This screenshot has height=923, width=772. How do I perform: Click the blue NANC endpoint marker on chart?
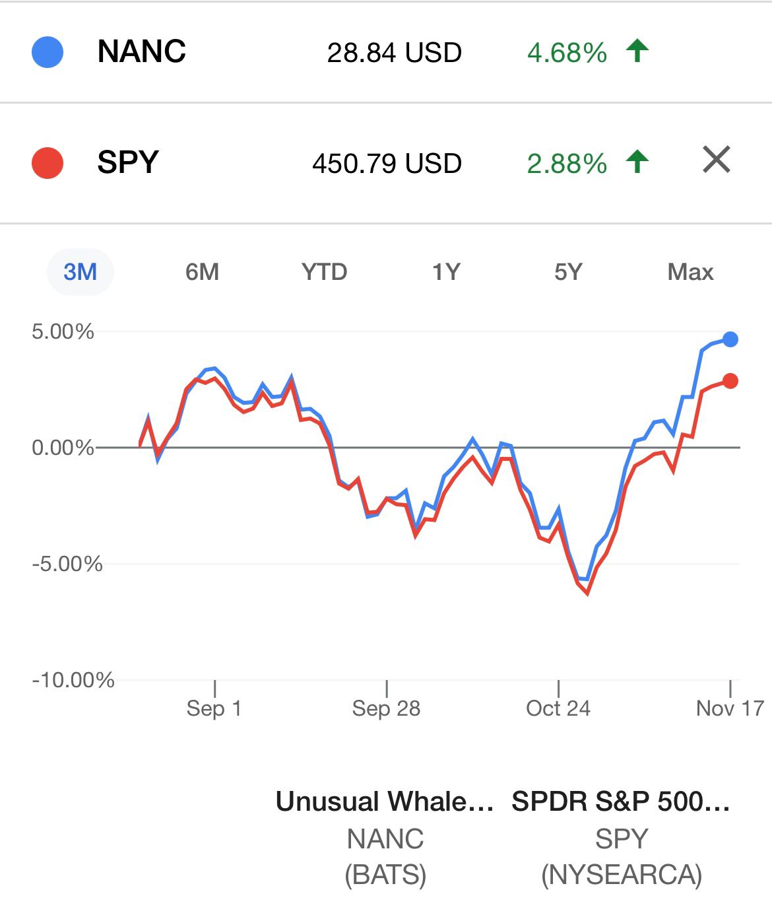tap(730, 339)
